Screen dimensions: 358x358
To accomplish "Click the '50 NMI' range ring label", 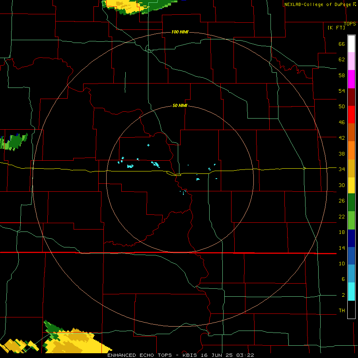I will (x=180, y=105).
